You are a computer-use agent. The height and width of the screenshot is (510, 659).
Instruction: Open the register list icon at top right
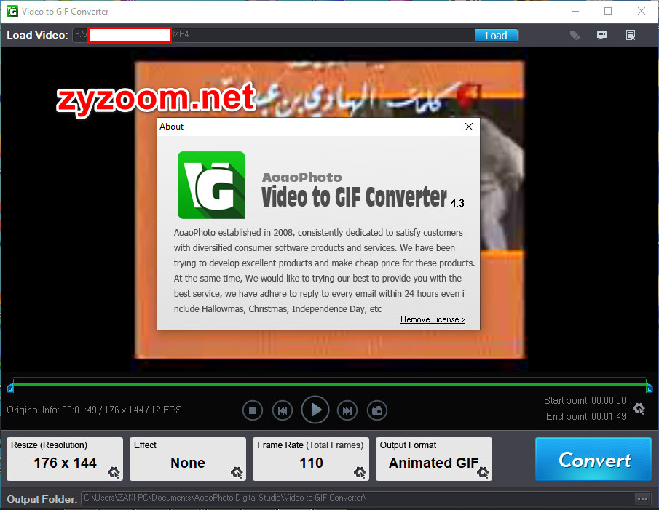pos(630,35)
